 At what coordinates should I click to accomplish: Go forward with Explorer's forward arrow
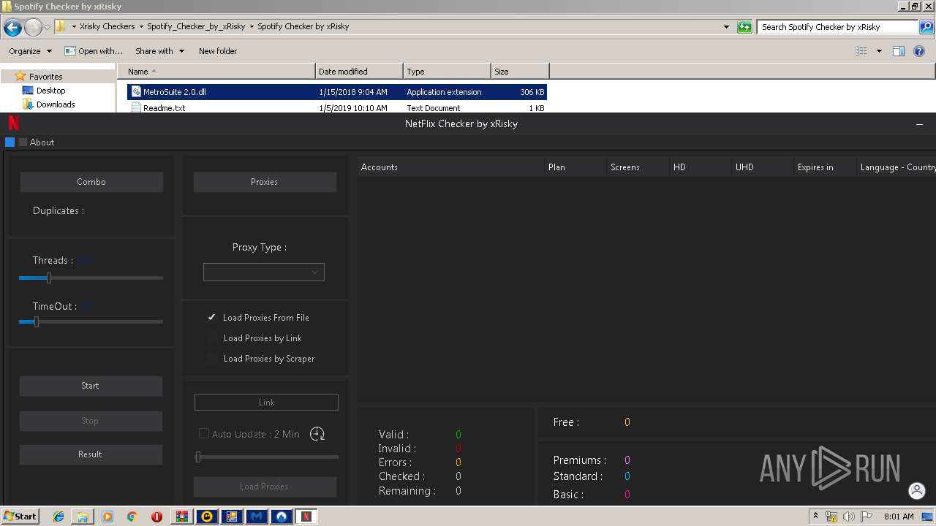[x=33, y=28]
